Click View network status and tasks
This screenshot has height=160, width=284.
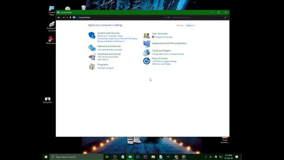pyautogui.click(x=110, y=50)
